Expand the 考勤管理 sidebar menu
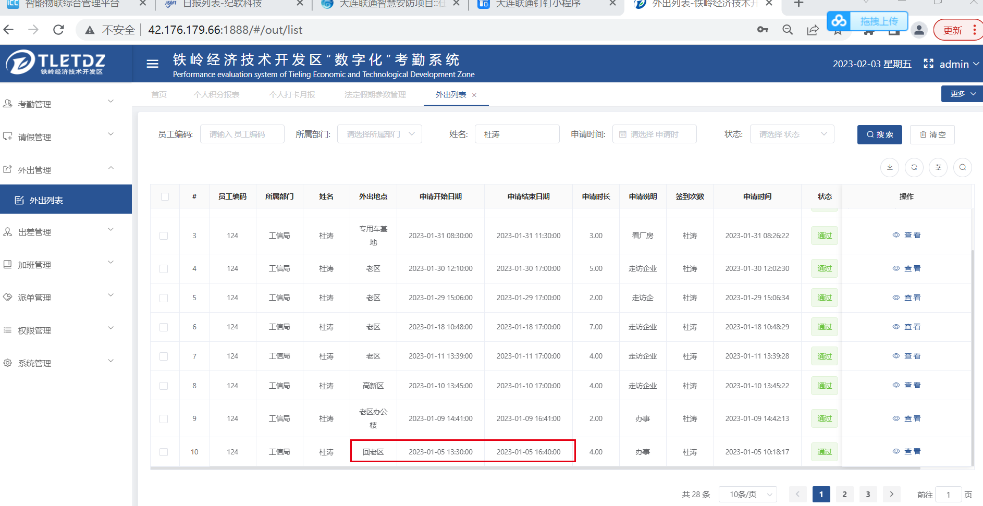Screen dimensions: 983x506 pyautogui.click(x=66, y=104)
